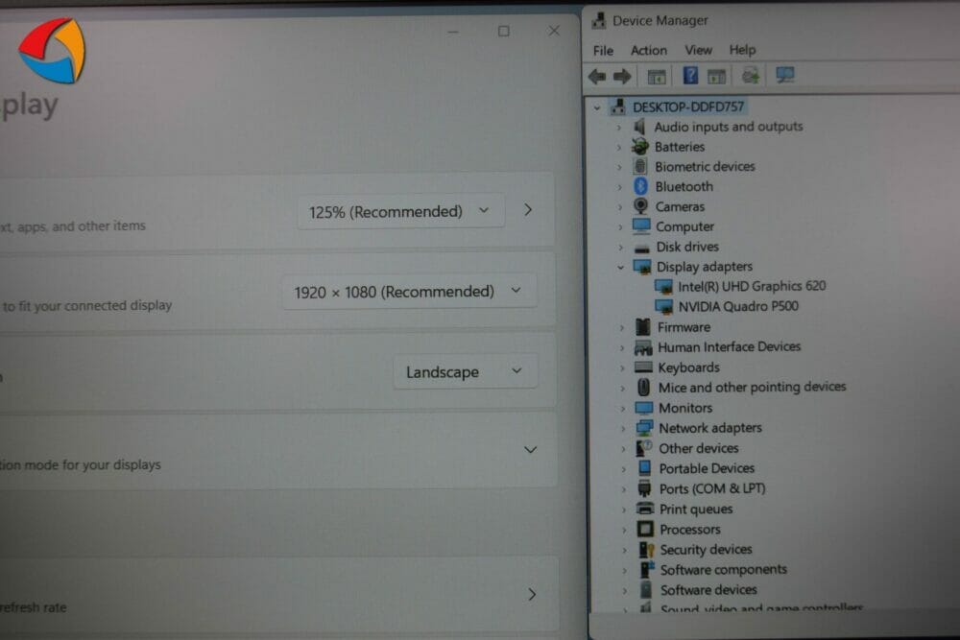
Task: Click the Human Interface Devices icon
Action: pyautogui.click(x=643, y=347)
